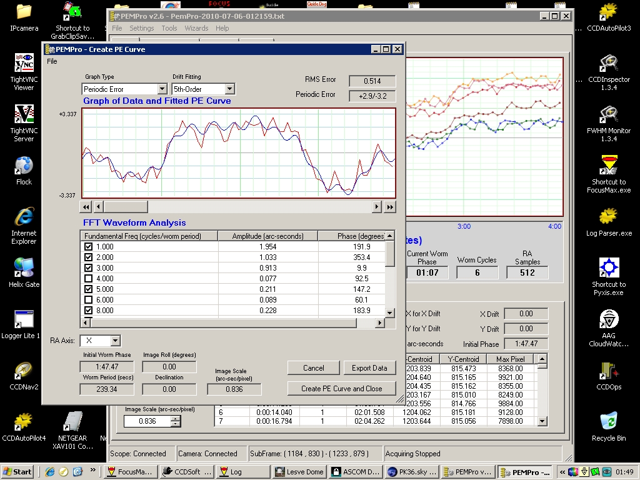The height and width of the screenshot is (480, 640).
Task: Open the Recycle Bin
Action: (608, 422)
